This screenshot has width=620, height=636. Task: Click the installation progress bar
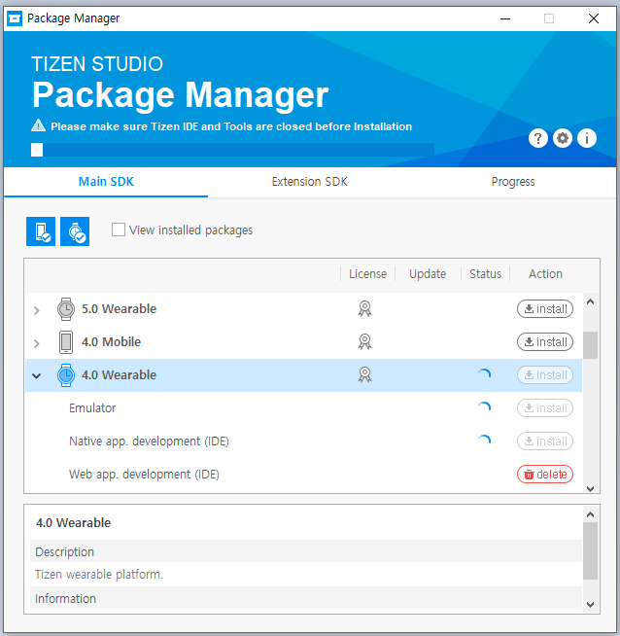(232, 150)
